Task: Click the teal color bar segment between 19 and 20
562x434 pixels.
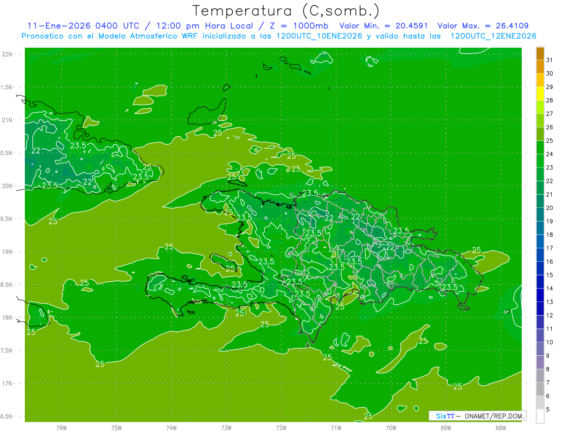Action: (x=540, y=214)
